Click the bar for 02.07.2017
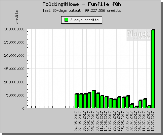 [x=131, y=106]
